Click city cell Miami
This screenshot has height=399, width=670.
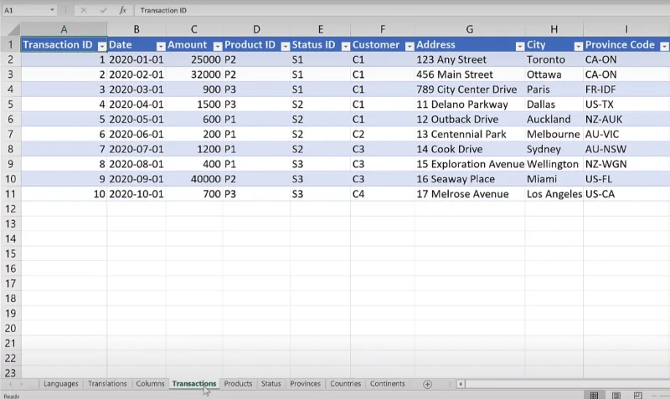[x=554, y=179]
